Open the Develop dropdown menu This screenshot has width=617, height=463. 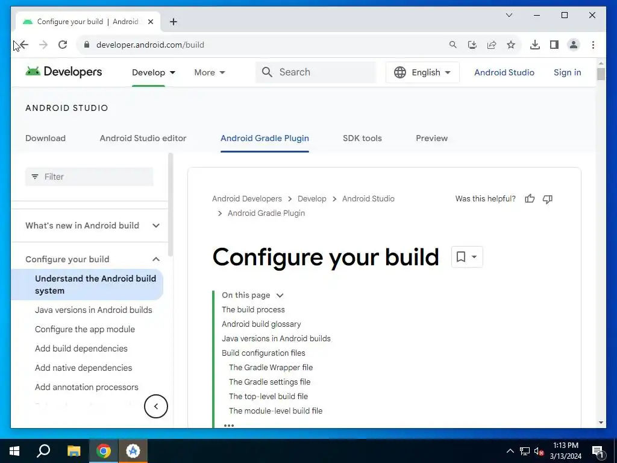pyautogui.click(x=154, y=72)
